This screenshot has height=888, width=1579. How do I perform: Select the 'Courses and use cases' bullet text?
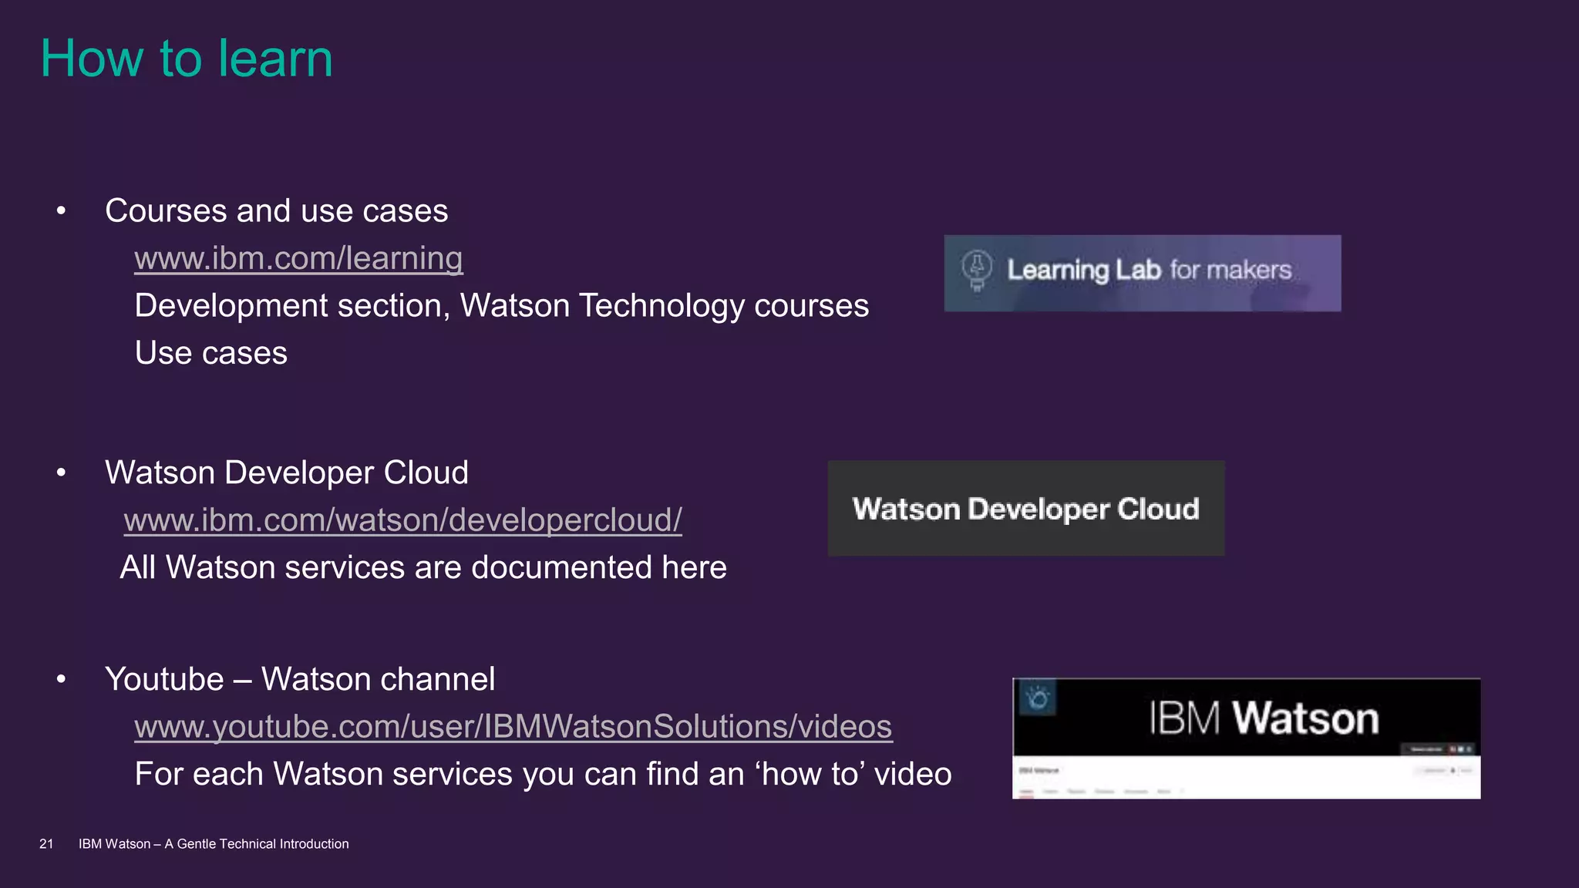point(276,211)
